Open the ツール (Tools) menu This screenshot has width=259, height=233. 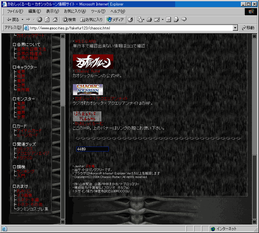coord(98,11)
